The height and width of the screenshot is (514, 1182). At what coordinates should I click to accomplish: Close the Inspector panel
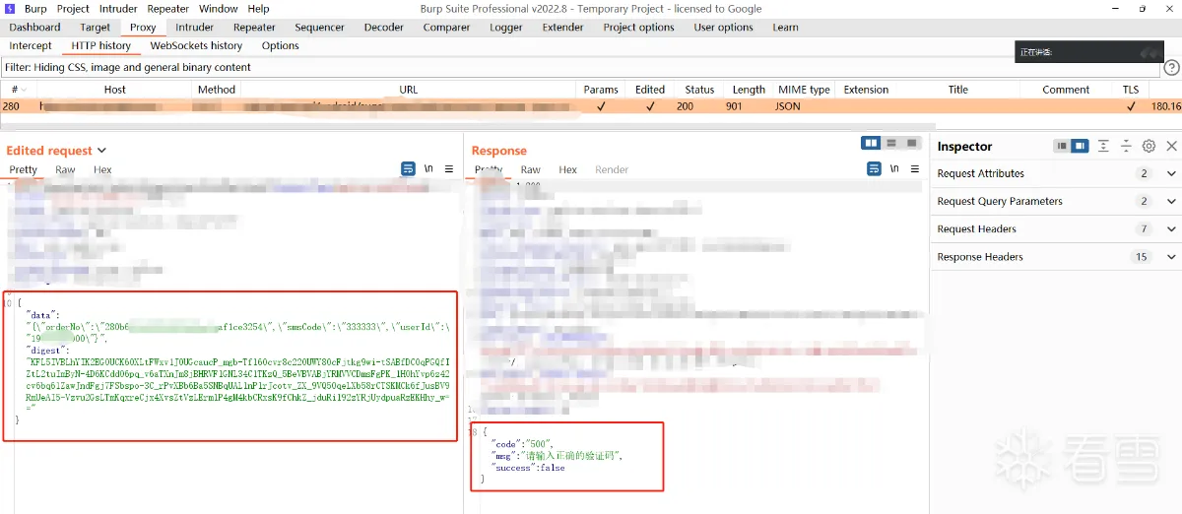coord(1171,146)
